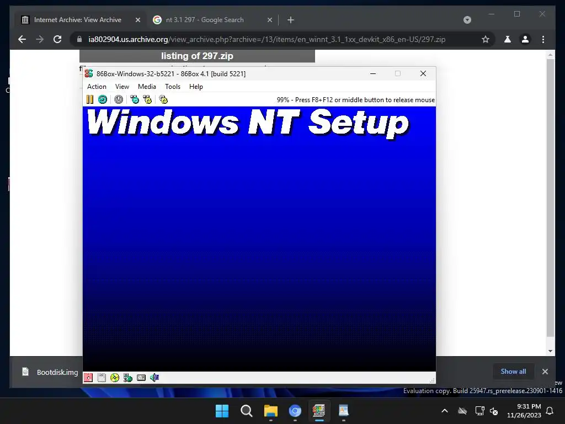Click the page scrollbar down arrow
The width and height of the screenshot is (565, 424).
tap(550, 351)
